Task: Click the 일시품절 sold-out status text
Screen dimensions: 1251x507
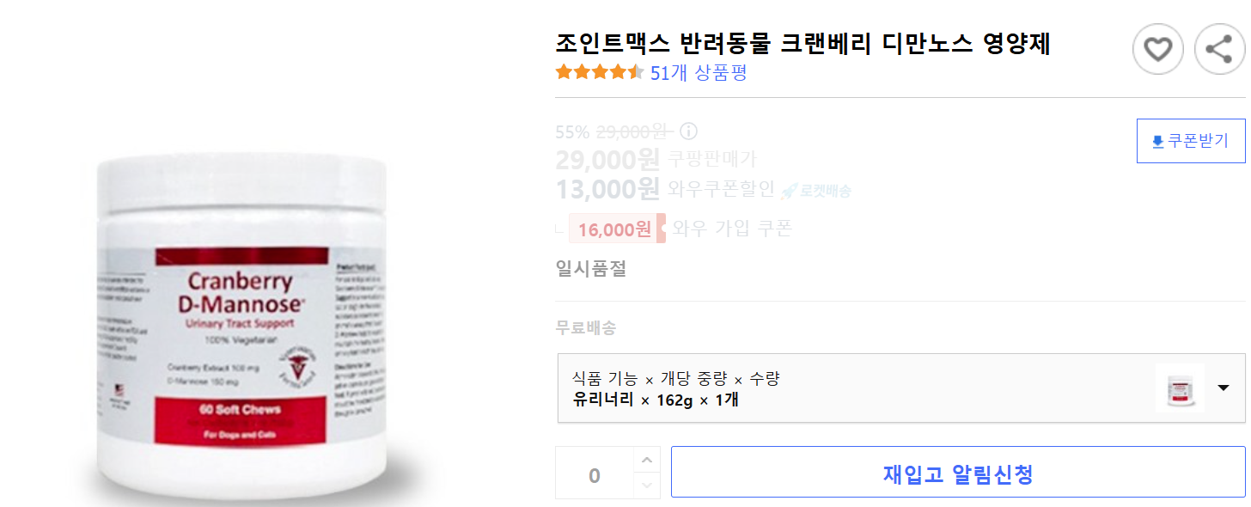Action: point(589,268)
